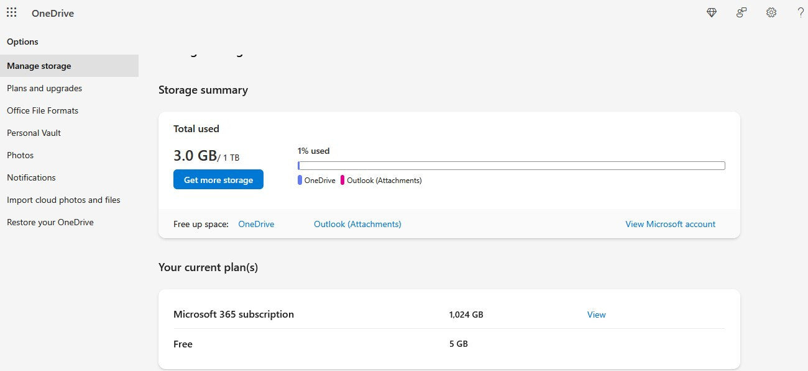Open Plans and upgrades option
808x371 pixels.
point(45,88)
